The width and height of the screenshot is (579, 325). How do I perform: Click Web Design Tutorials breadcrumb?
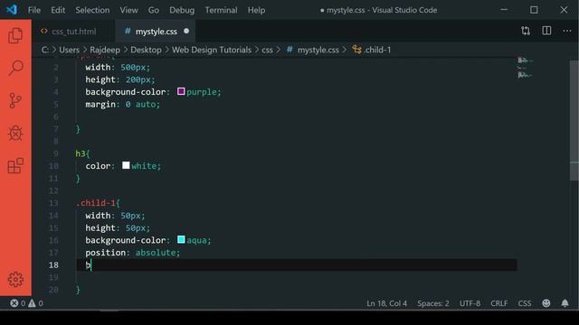click(x=212, y=50)
